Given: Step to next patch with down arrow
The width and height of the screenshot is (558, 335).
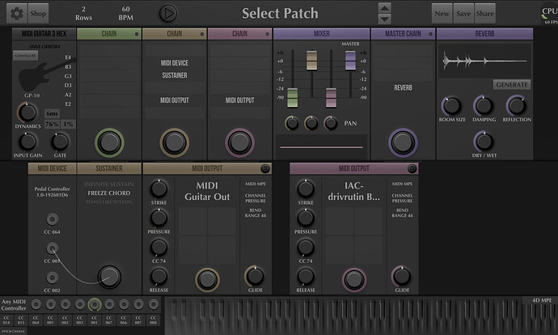Looking at the screenshot, I should click(x=384, y=19).
